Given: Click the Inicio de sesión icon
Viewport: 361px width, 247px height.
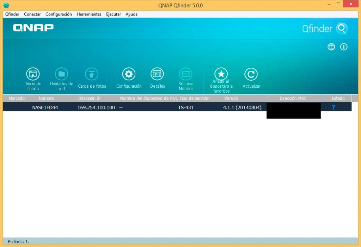Looking at the screenshot, I should (33, 74).
